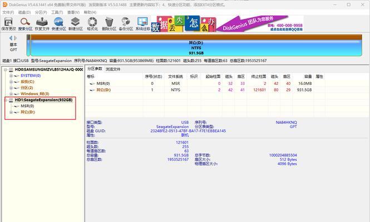The height and width of the screenshot is (222, 370).
Task: Choose the 格式化 format tool
Action: click(92, 24)
